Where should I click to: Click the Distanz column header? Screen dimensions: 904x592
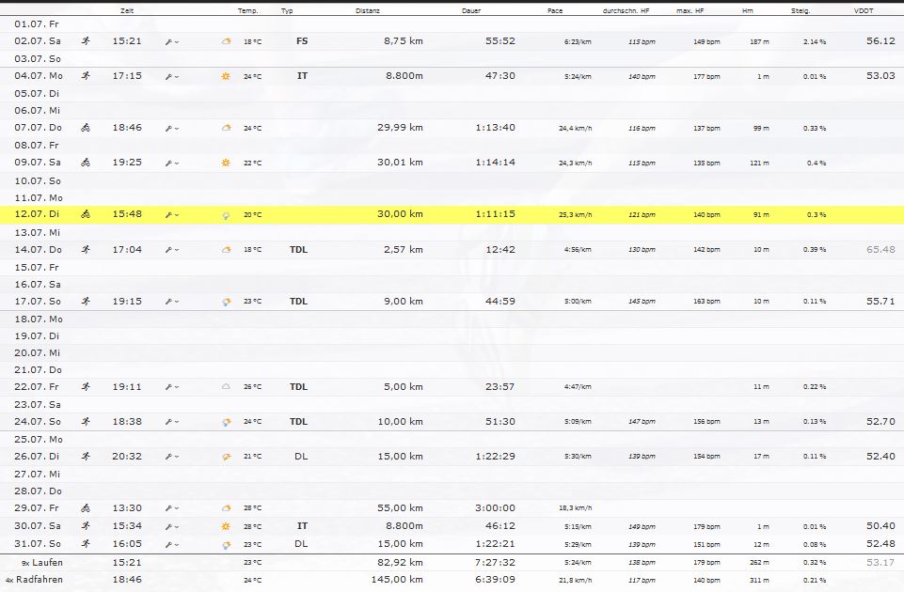point(369,11)
